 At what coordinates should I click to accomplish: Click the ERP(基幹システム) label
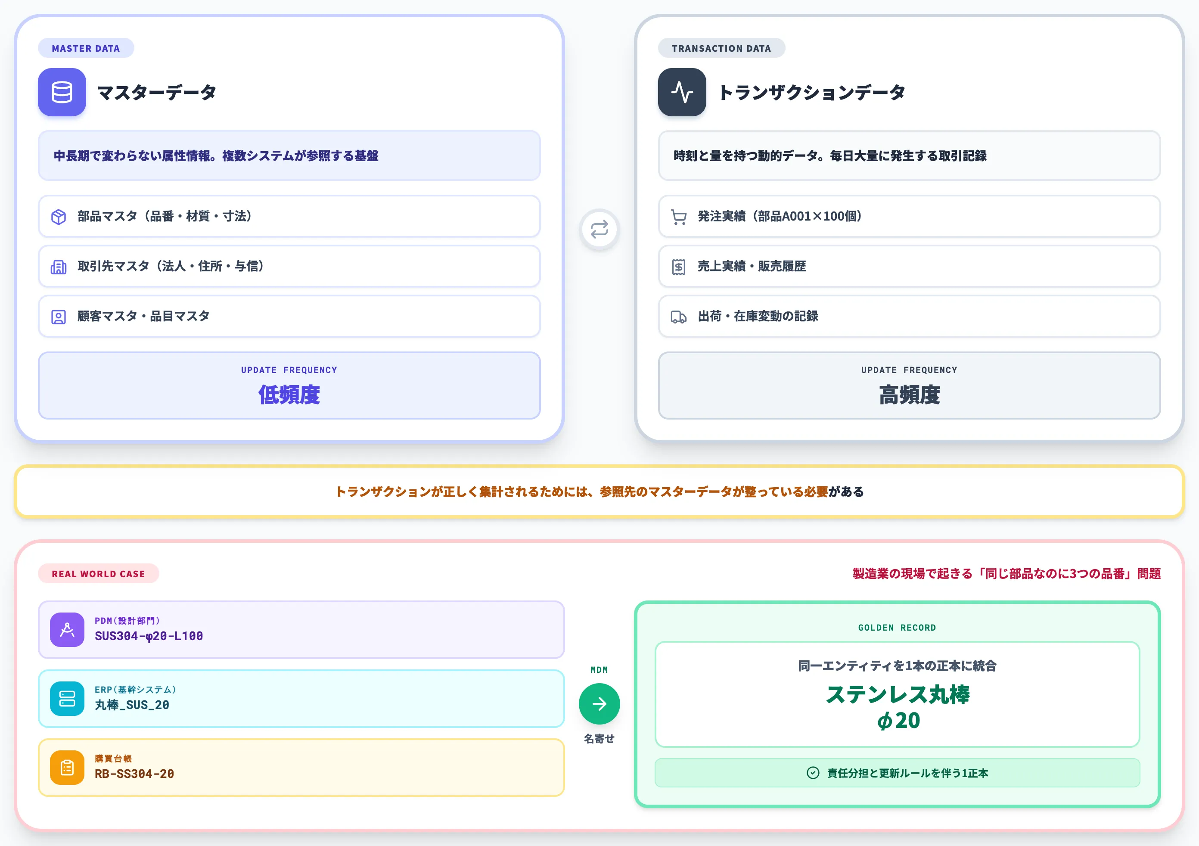[135, 689]
